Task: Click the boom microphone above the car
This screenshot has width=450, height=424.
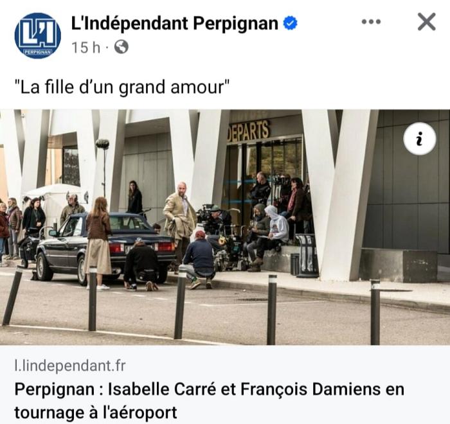Action: (102, 144)
